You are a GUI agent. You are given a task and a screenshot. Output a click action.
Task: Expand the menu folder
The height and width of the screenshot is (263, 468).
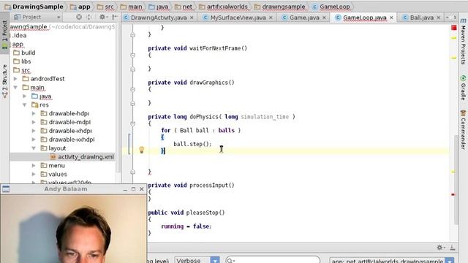34,165
